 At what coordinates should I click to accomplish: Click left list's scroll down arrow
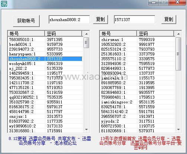coord(86,130)
